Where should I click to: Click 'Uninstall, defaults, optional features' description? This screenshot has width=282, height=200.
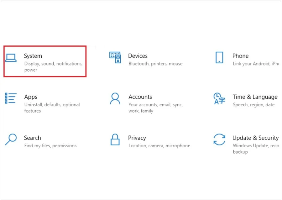point(52,108)
